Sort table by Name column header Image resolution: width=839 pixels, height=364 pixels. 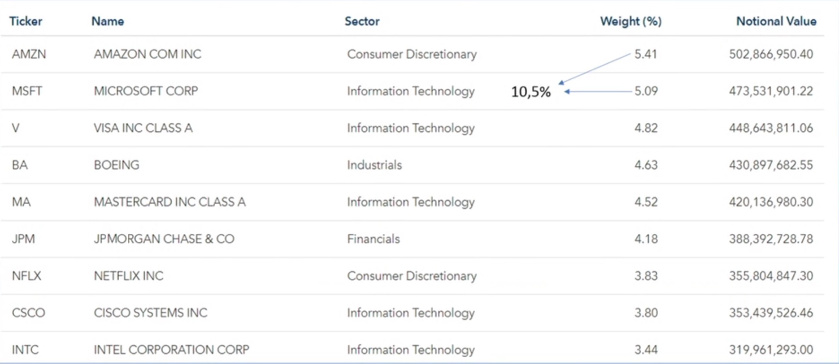click(x=108, y=21)
